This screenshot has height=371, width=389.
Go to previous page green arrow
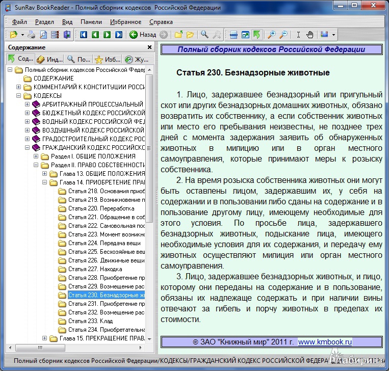[95, 35]
